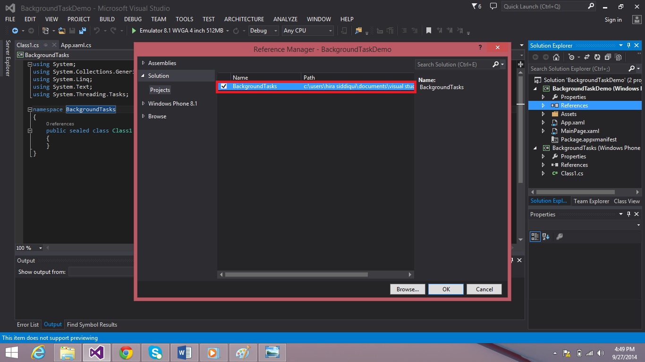Click the Reference Manager horizontal scrollbar
The height and width of the screenshot is (362, 645).
click(x=296, y=274)
